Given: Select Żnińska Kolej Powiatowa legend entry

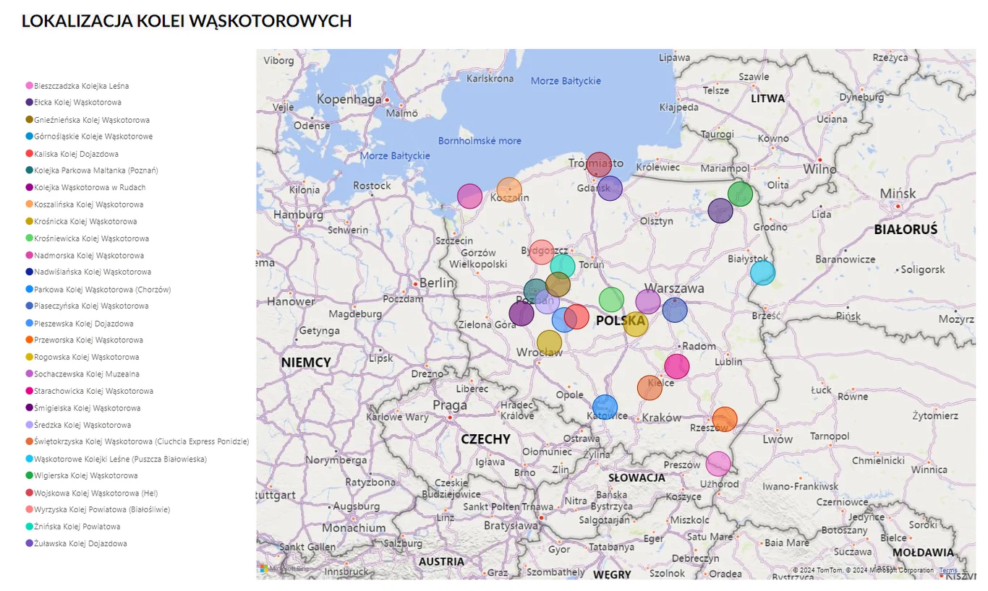Looking at the screenshot, I should (73, 527).
